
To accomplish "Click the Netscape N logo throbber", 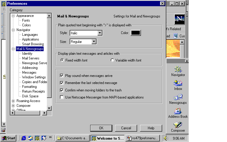I will [x=180, y=19].
